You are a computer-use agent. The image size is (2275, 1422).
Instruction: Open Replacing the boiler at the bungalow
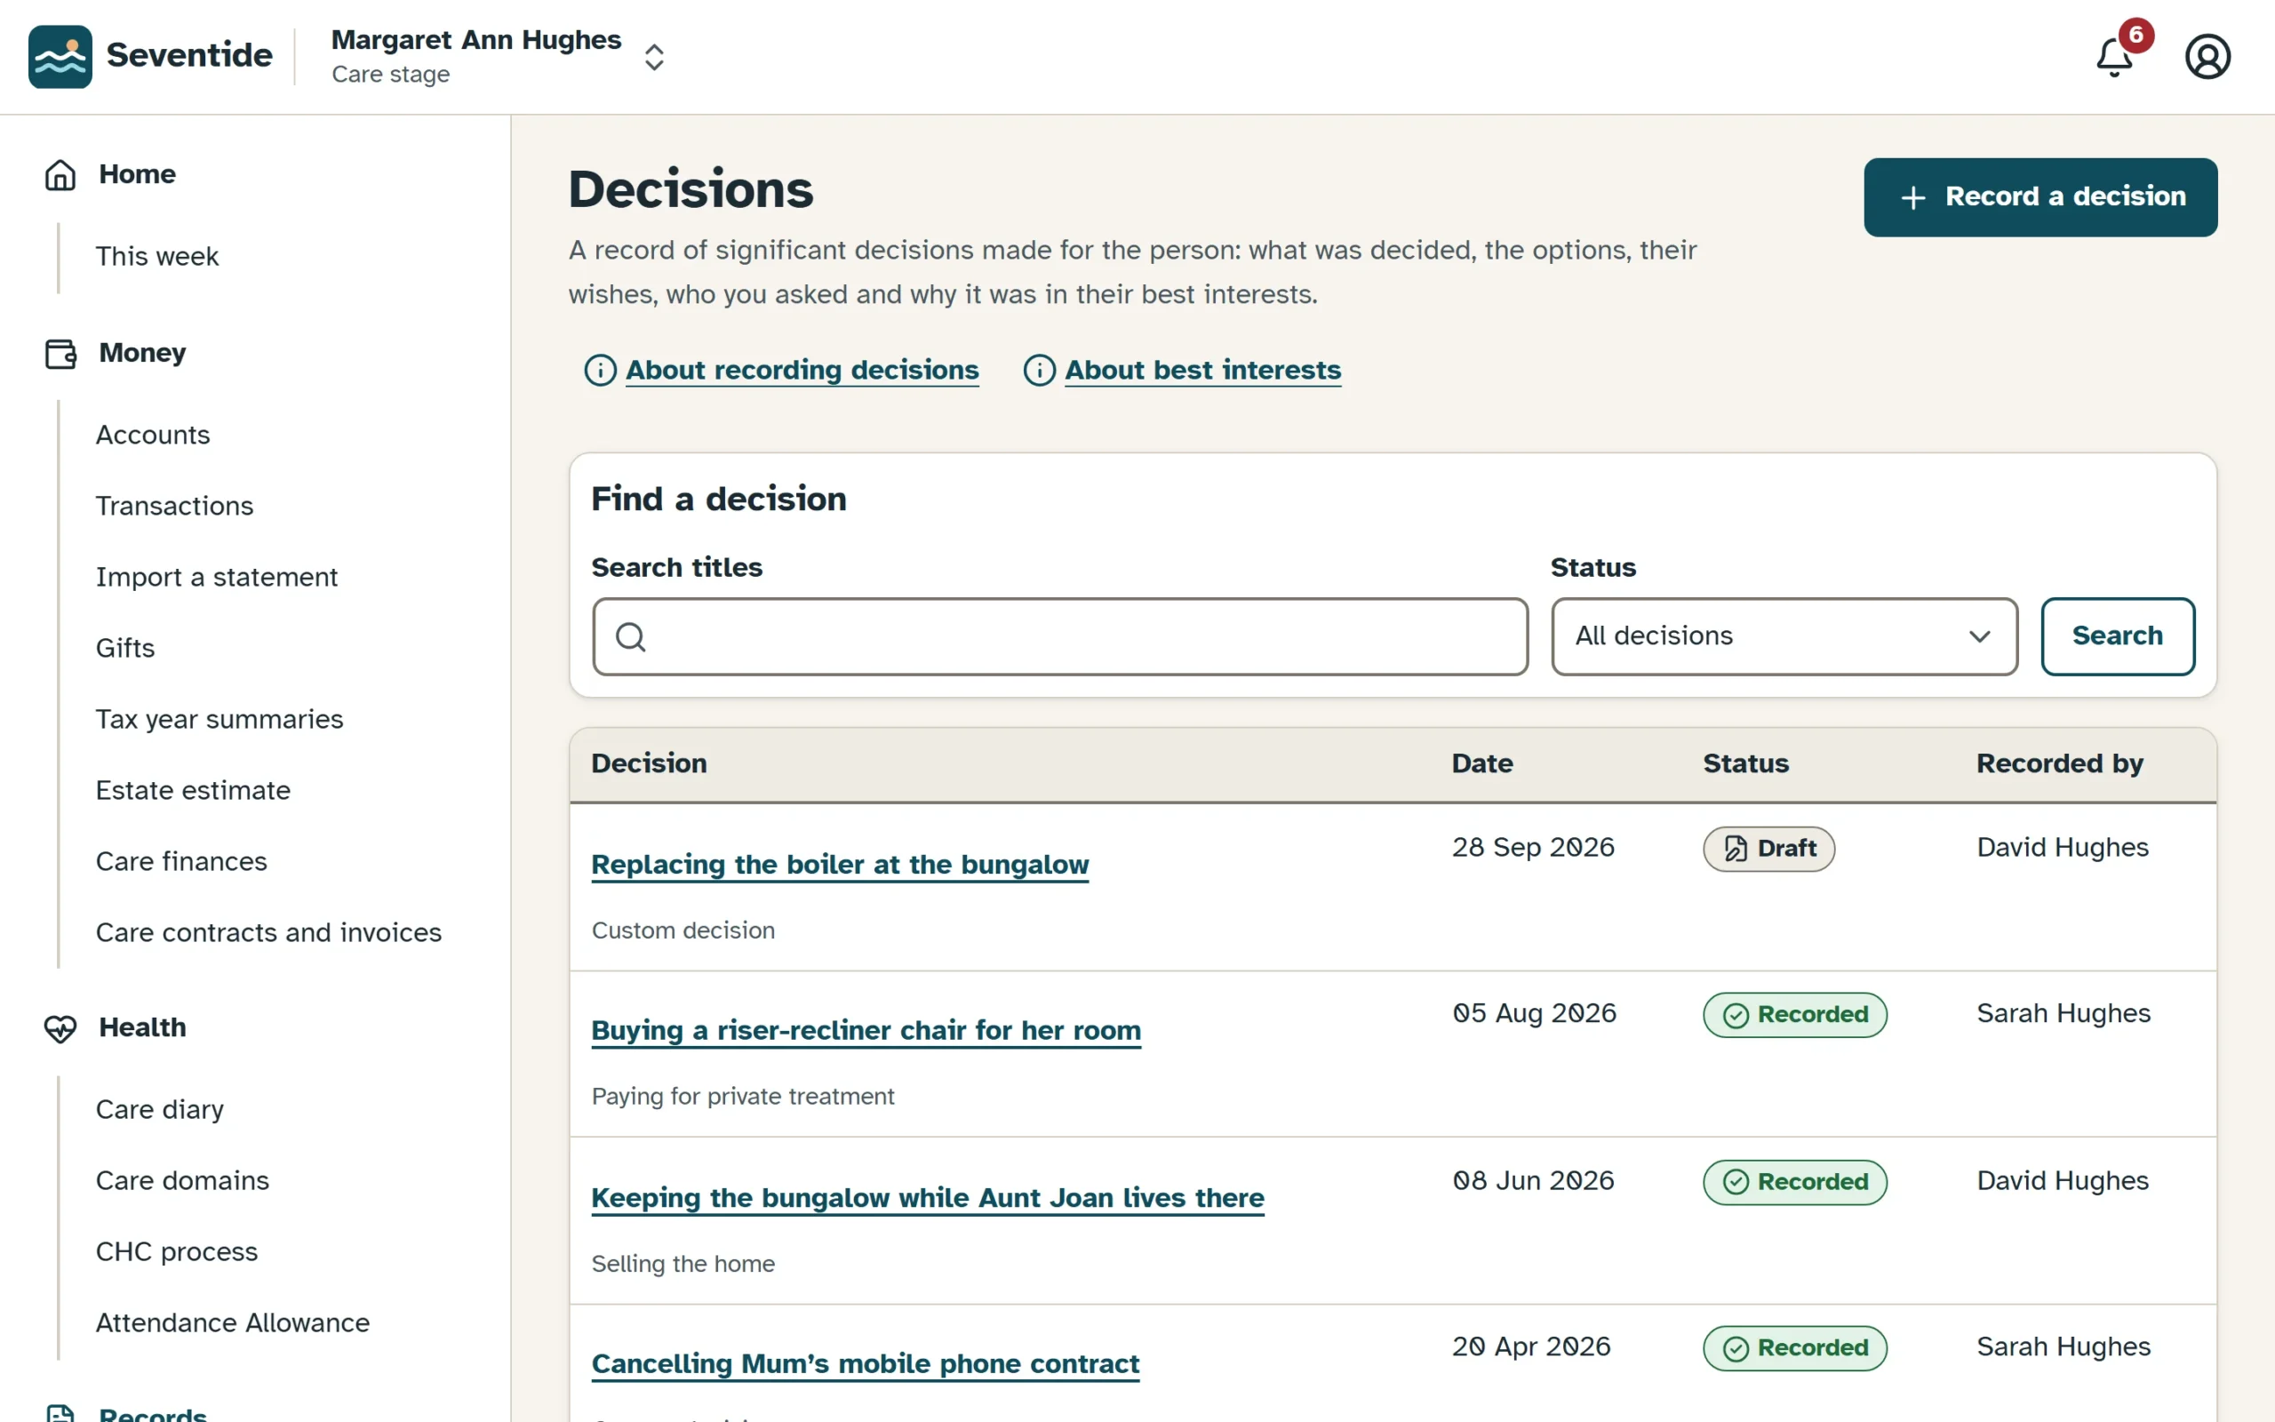[840, 866]
